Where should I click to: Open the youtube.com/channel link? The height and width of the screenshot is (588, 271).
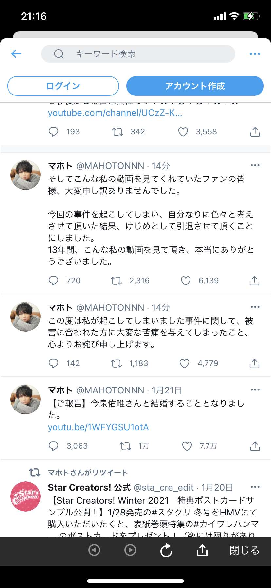115,113
